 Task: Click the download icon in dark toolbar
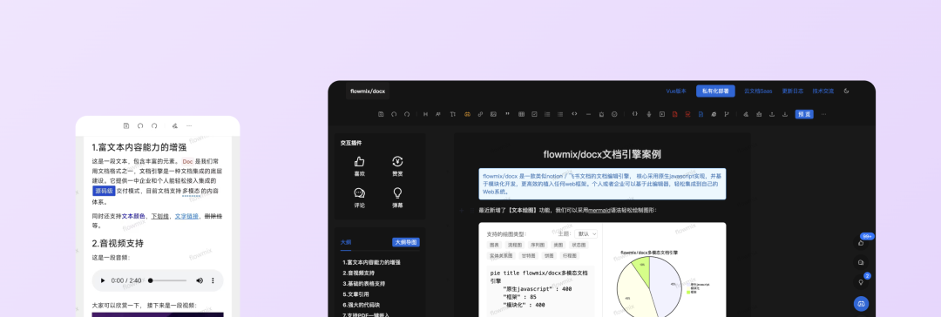coord(785,114)
